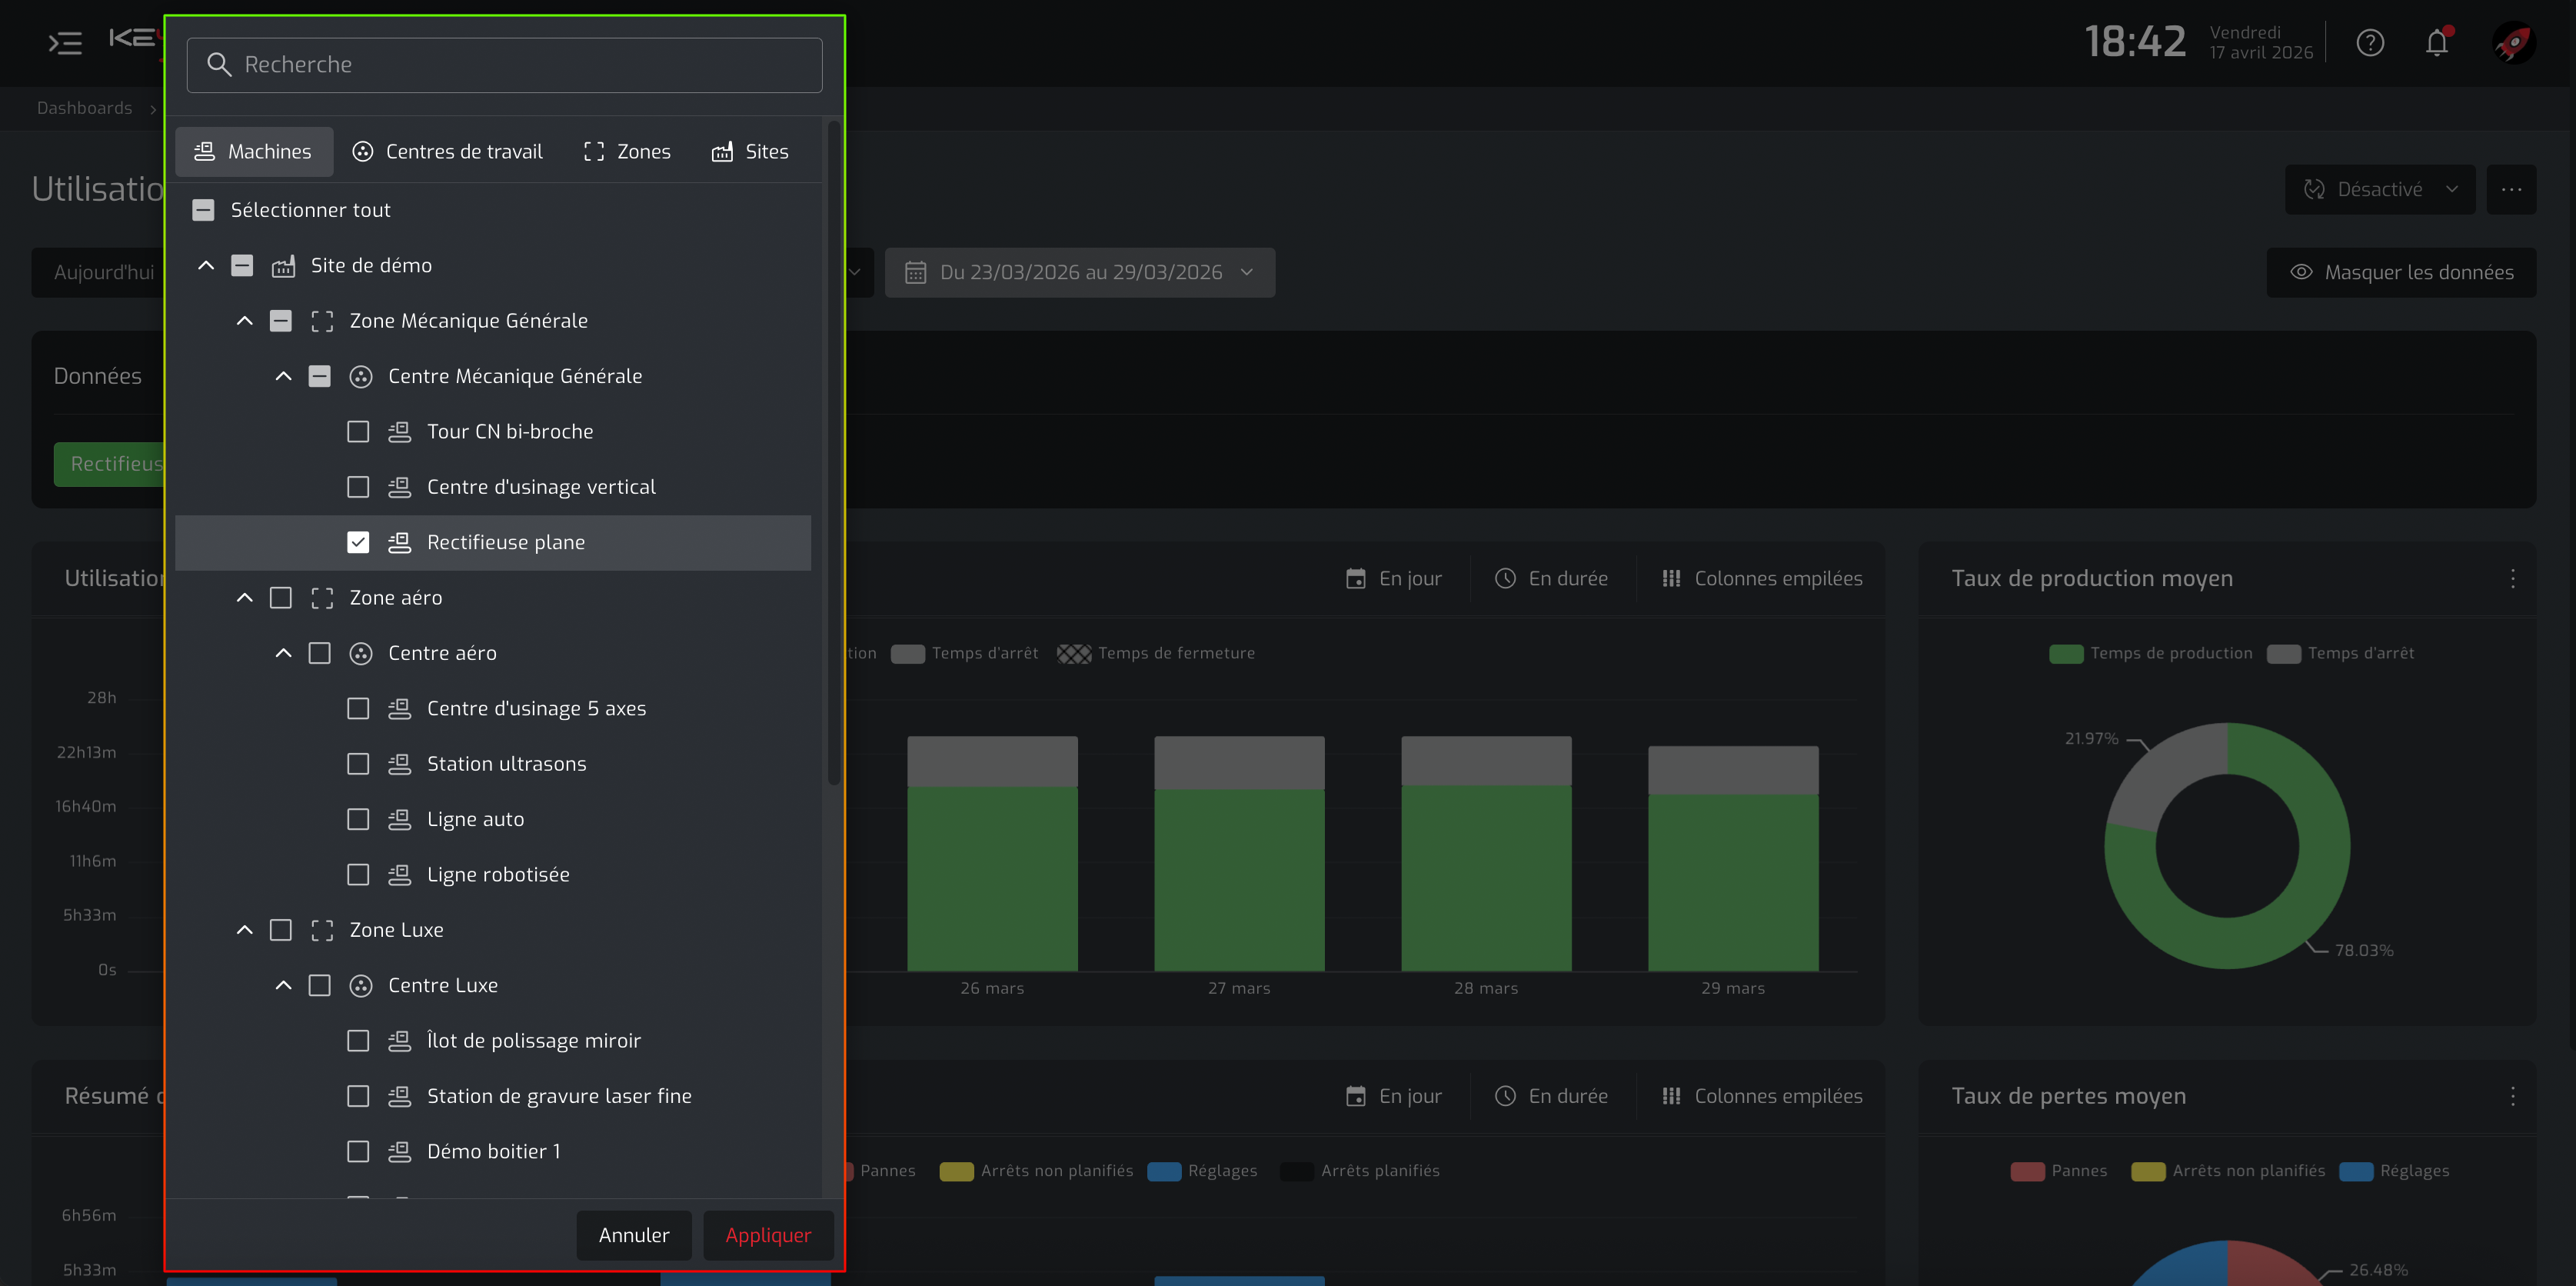Image resolution: width=2576 pixels, height=1286 pixels.
Task: Click machine icon beside Démo boitier 1
Action: point(399,1152)
